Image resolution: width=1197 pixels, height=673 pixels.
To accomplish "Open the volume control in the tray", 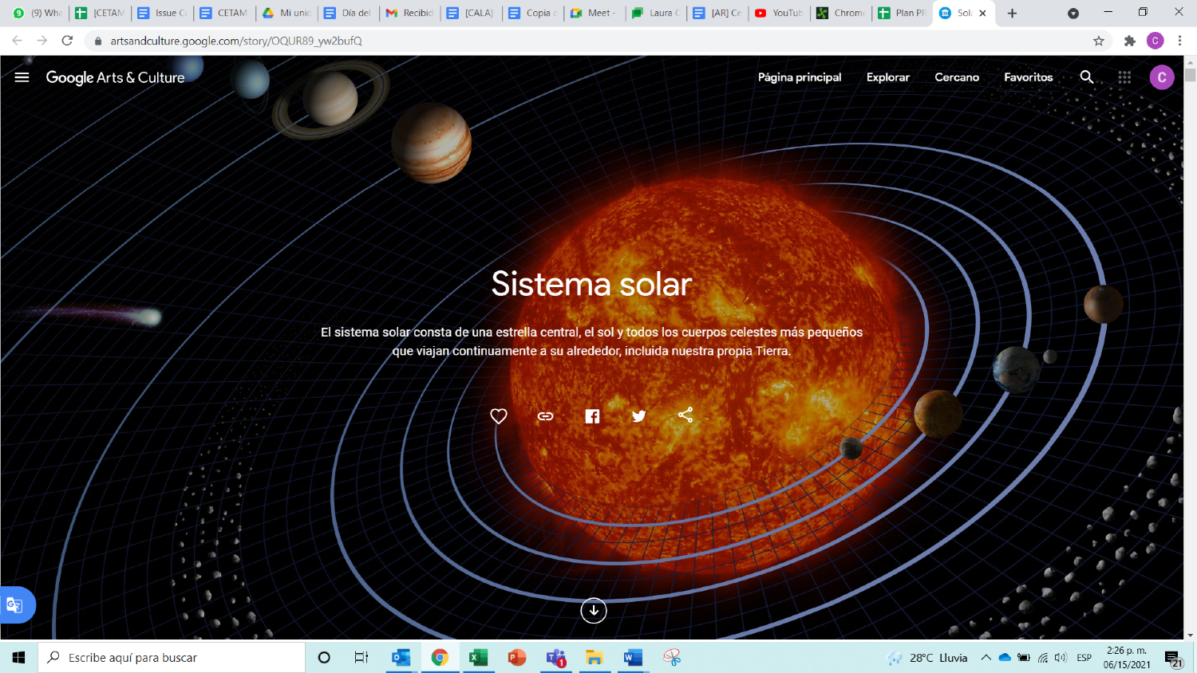I will [1061, 658].
